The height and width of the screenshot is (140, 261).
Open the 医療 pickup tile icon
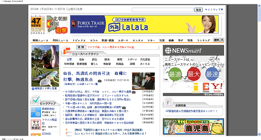point(36,112)
